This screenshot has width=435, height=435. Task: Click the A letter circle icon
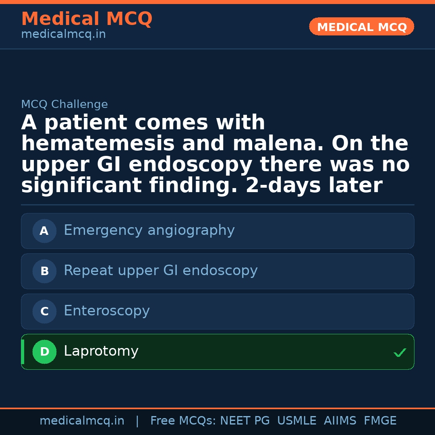pos(44,231)
